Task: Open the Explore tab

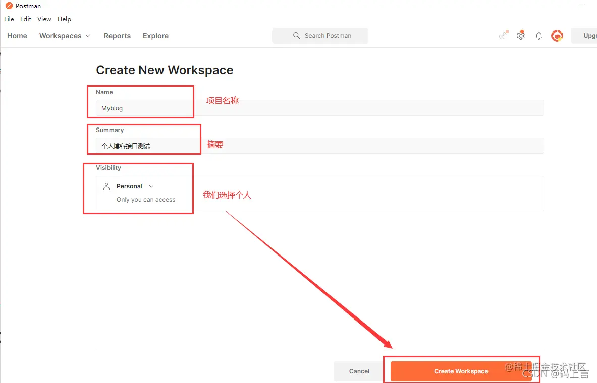Action: [156, 36]
